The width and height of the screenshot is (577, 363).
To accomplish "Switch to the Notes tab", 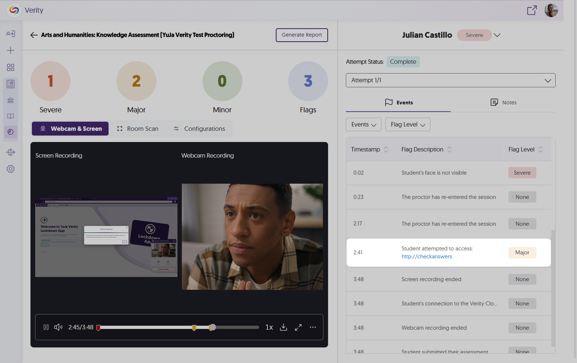I will pos(503,103).
